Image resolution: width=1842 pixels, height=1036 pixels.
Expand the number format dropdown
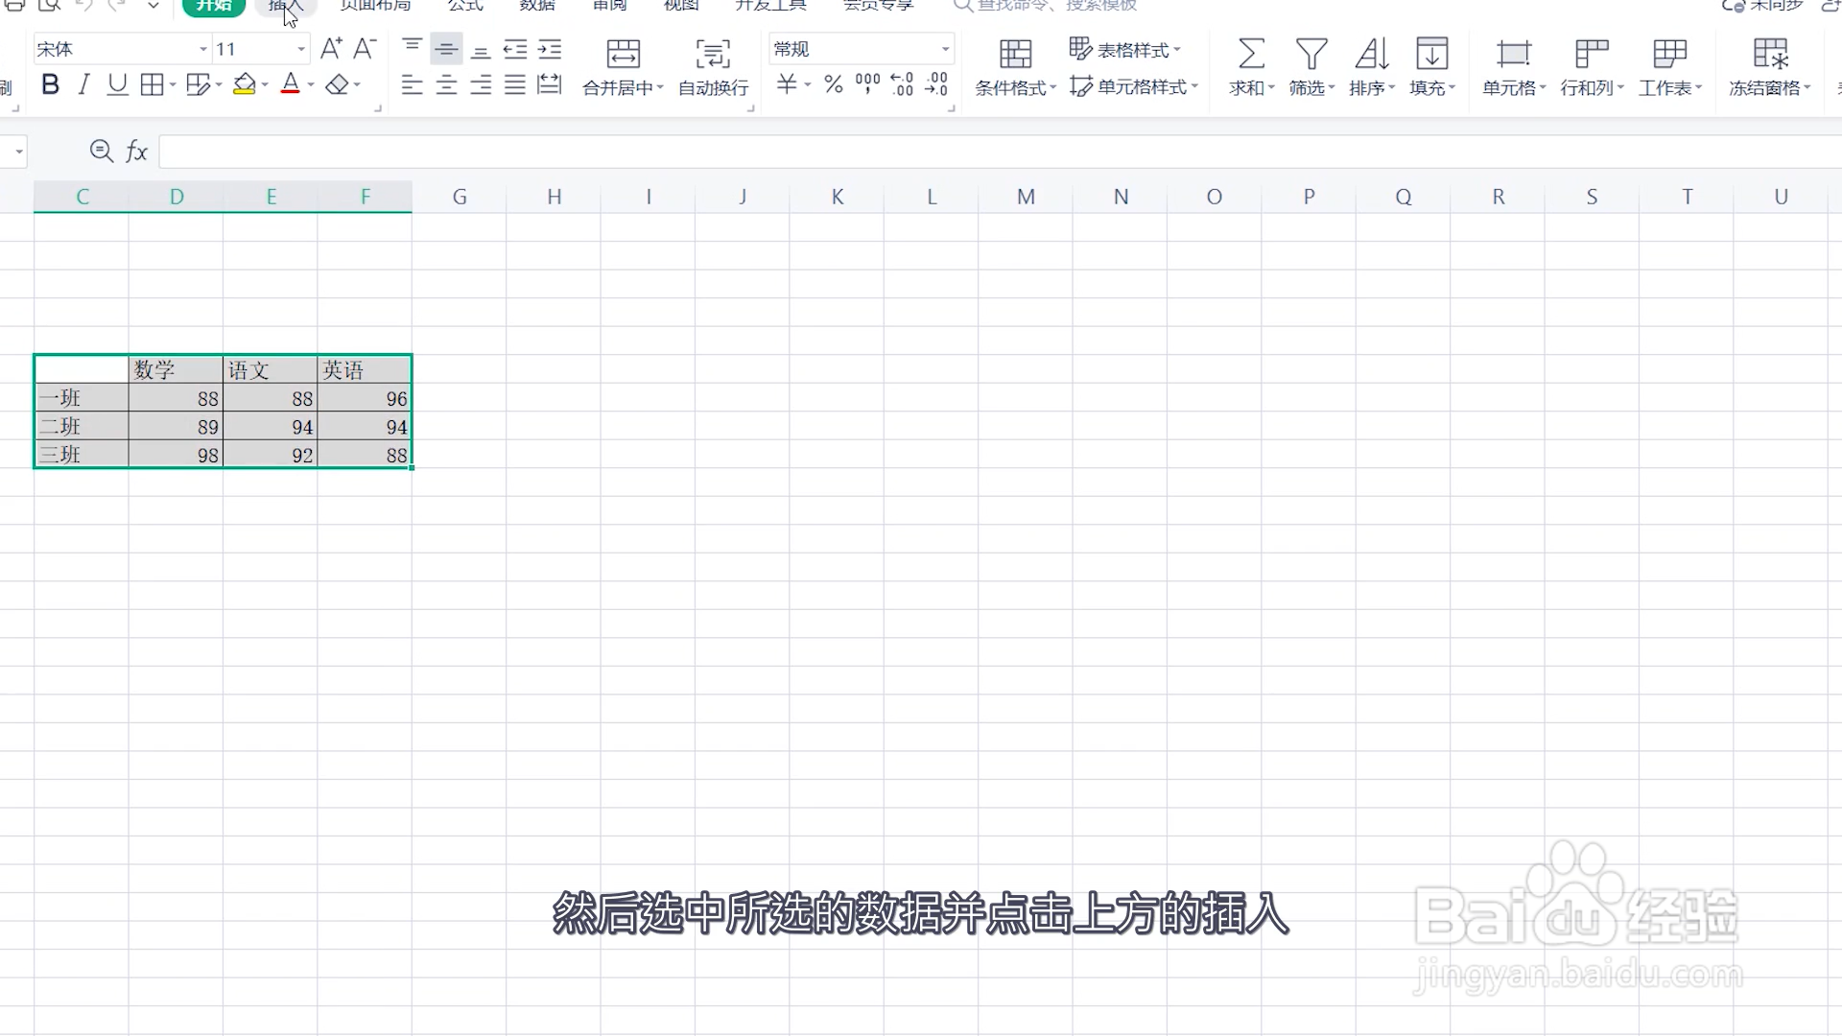click(x=945, y=49)
